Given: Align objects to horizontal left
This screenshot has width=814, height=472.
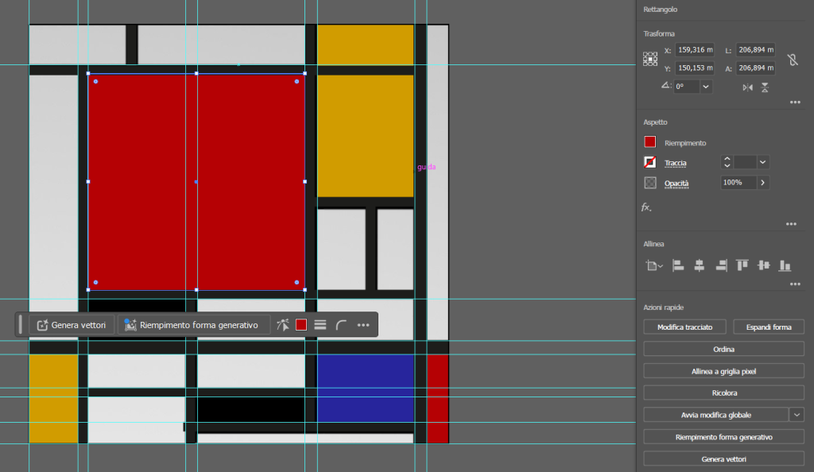Looking at the screenshot, I should point(678,265).
